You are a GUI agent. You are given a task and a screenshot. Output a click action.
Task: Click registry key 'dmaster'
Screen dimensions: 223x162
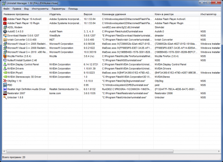pyautogui.click(x=159, y=36)
